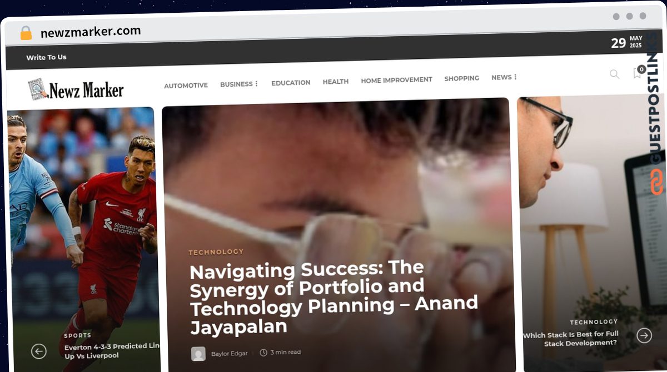The image size is (667, 372).
Task: Go to previous slide arrow
Action: tap(38, 351)
